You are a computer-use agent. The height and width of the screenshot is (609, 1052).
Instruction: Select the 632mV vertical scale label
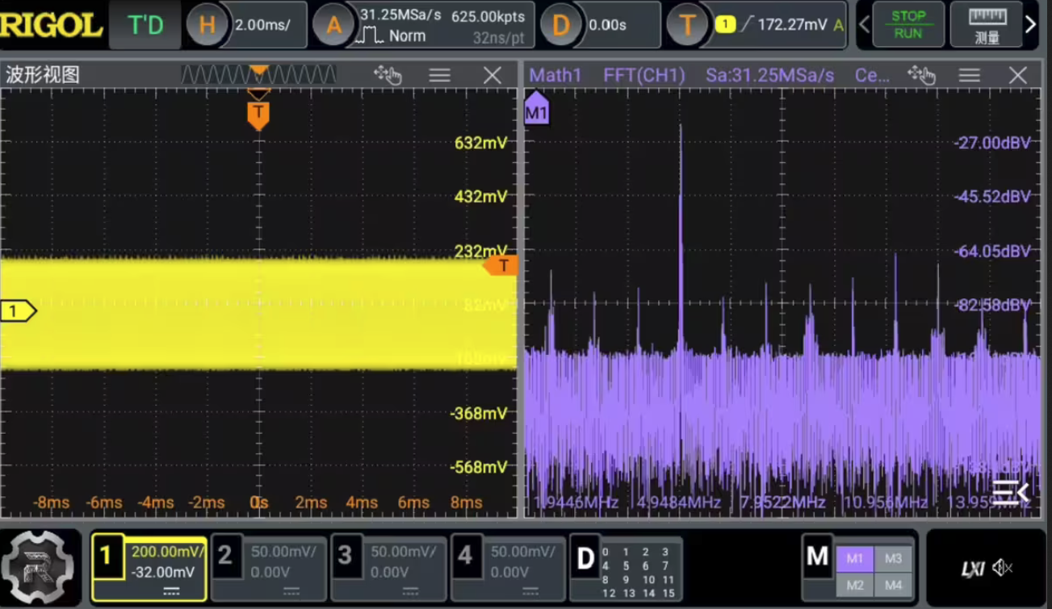pos(481,143)
